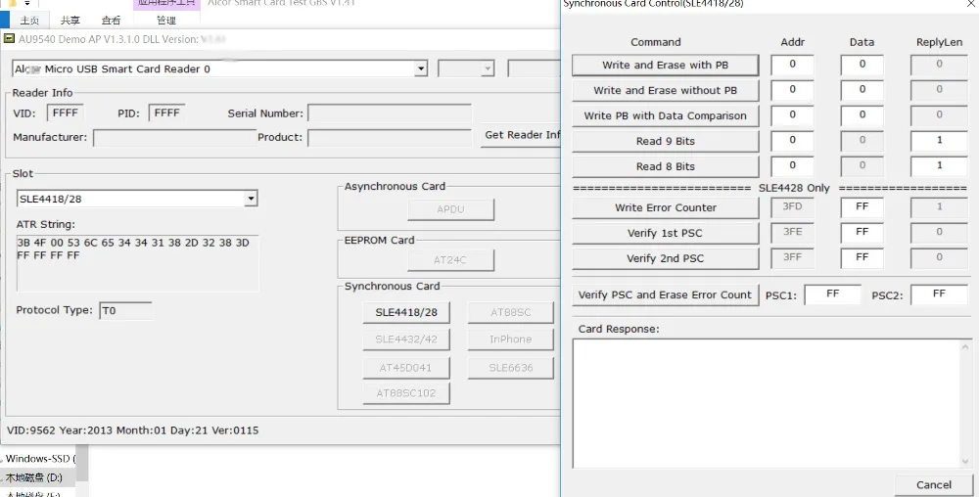Click the ATR String text box
The height and width of the screenshot is (497, 979).
click(x=137, y=263)
